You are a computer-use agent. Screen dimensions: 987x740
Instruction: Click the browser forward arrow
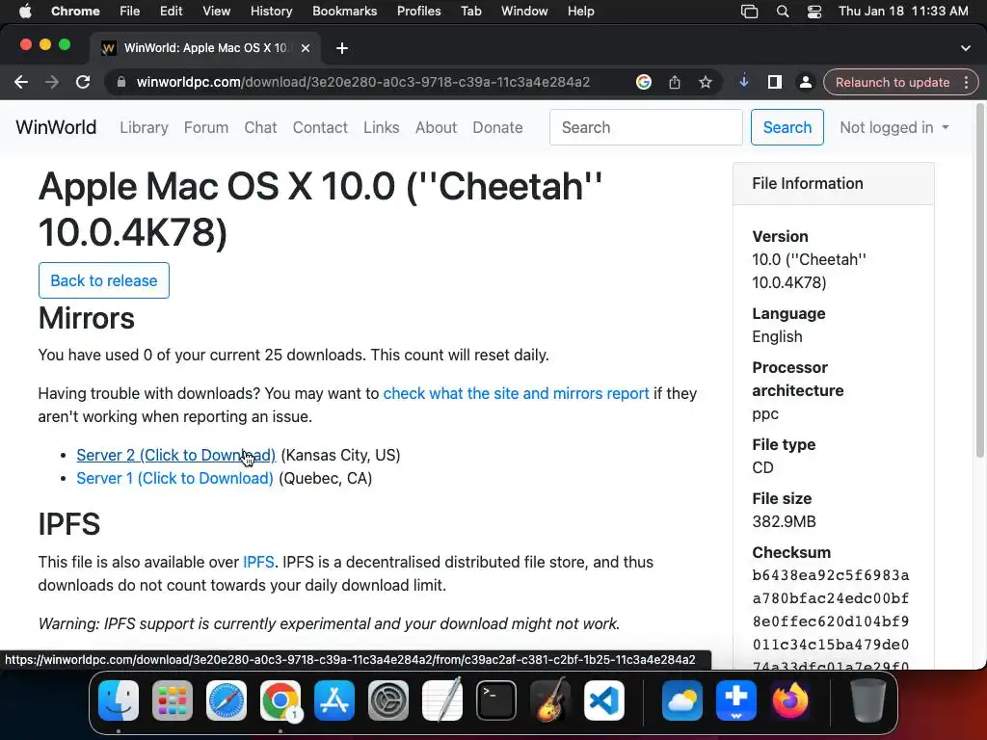[x=52, y=83]
